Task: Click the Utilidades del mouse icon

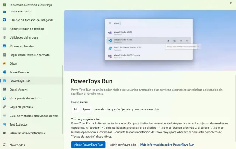Action: (x=4, y=37)
